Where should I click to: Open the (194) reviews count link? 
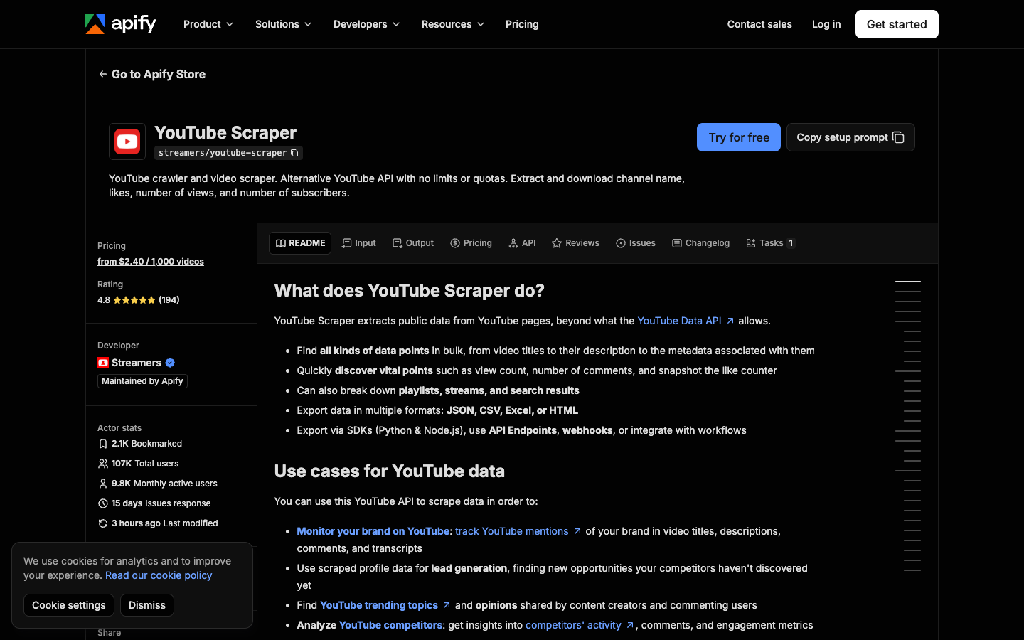pos(169,300)
